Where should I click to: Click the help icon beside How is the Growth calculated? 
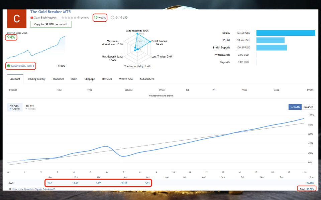10,189
